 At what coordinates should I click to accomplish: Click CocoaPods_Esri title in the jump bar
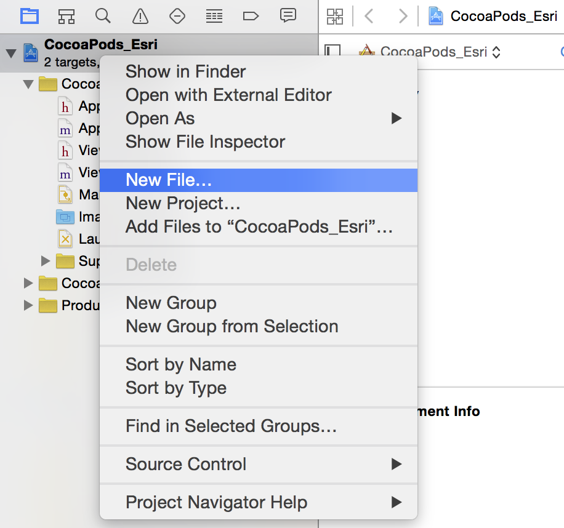504,16
